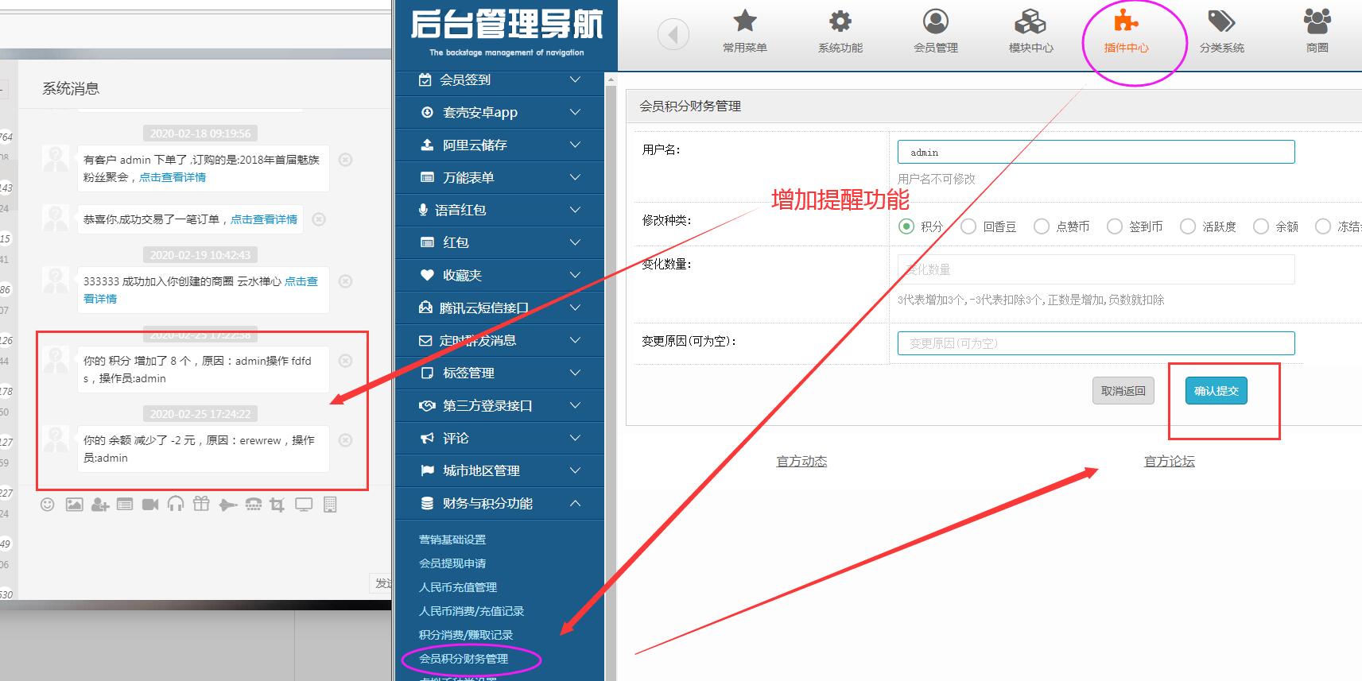Click the add contact icon in chat toolbar
Viewport: 1362px width, 681px height.
99,505
